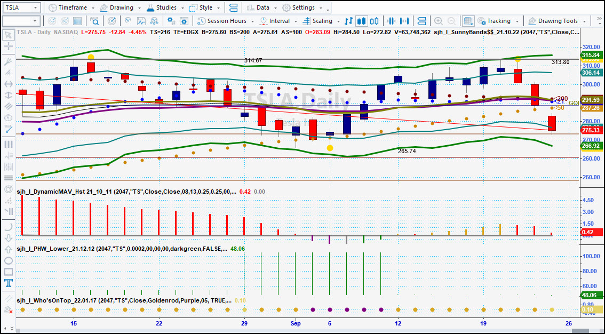Open the Drawing Tools dropdown
Viewport: 605px width, 334px height.
click(x=558, y=21)
